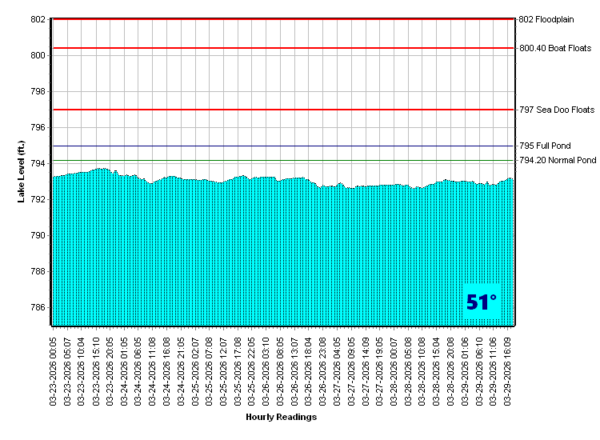Click the cyan lake level data area
Image resolution: width=600 pixels, height=440 pixels.
240,256
